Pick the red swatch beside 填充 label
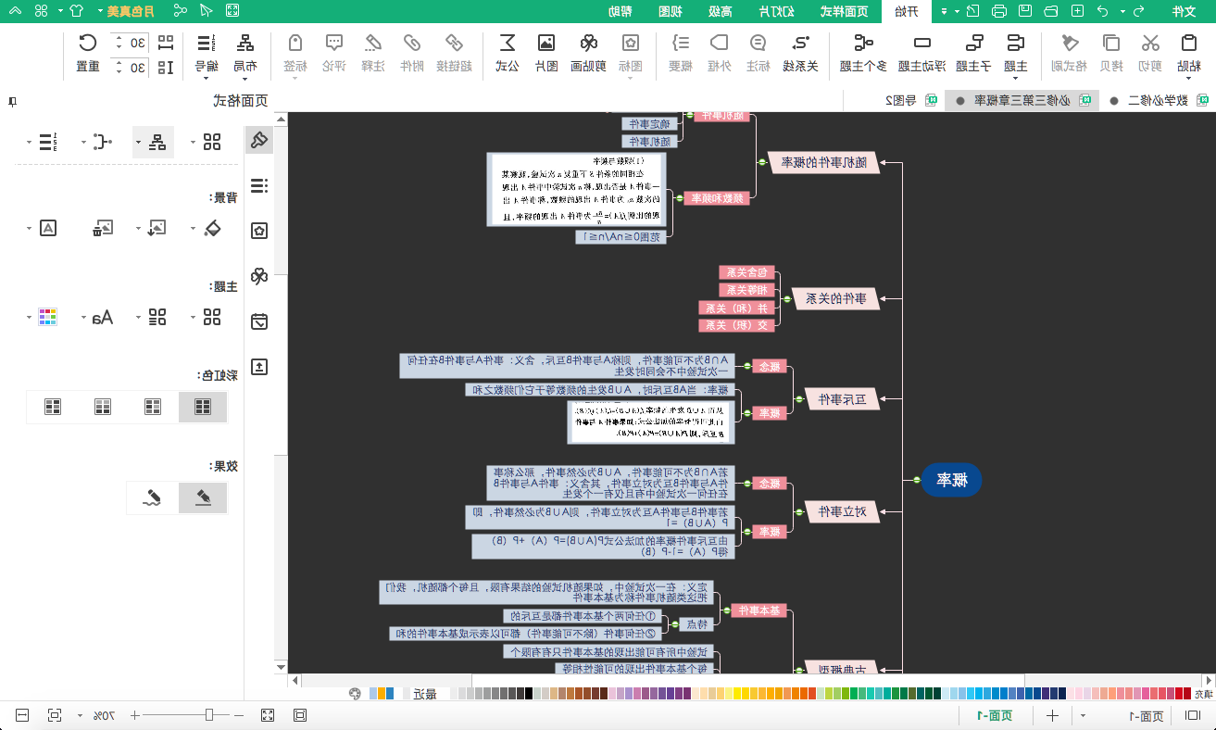The image size is (1216, 730). click(1185, 693)
